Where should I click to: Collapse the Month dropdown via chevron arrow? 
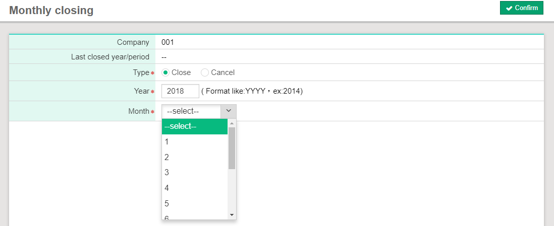(229, 111)
